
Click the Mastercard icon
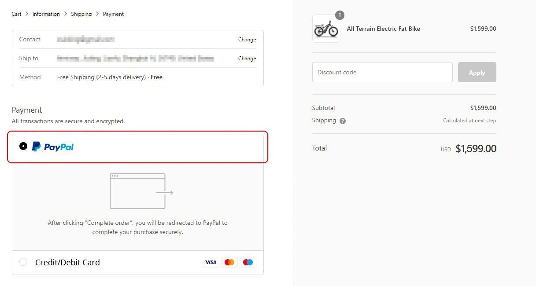229,262
